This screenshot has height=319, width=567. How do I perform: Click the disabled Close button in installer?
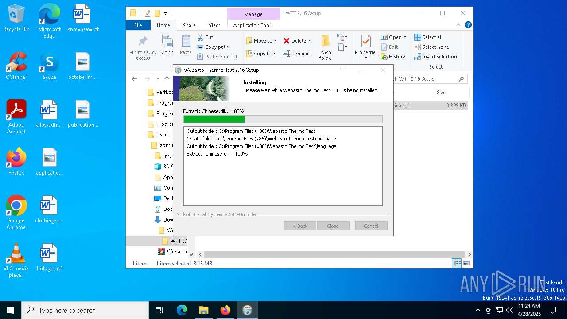(333, 226)
